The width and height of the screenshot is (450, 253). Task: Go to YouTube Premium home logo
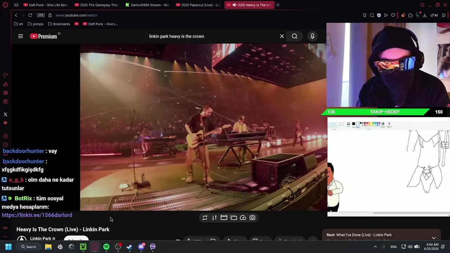pos(43,36)
